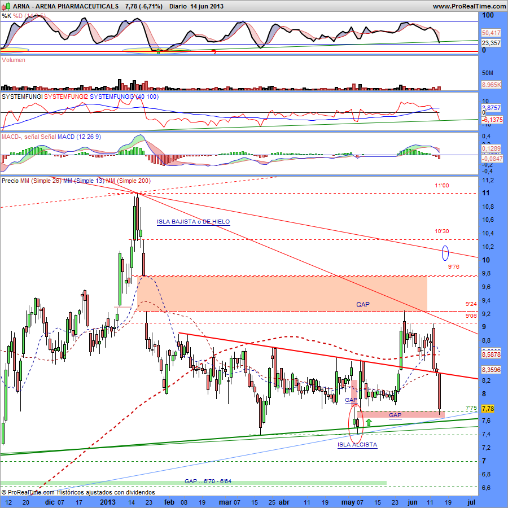Click the 9'76 level label
The height and width of the screenshot is (508, 508).
(x=454, y=266)
